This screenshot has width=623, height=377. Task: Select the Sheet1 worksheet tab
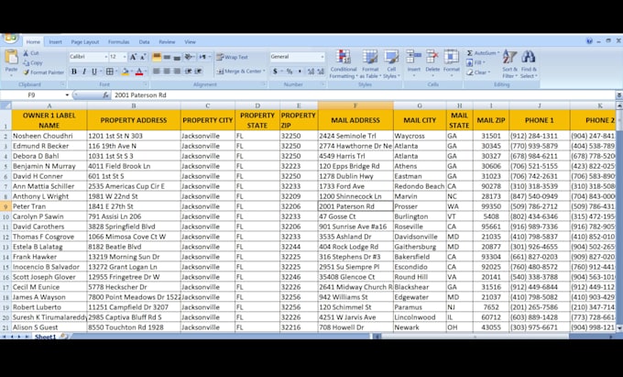point(45,337)
